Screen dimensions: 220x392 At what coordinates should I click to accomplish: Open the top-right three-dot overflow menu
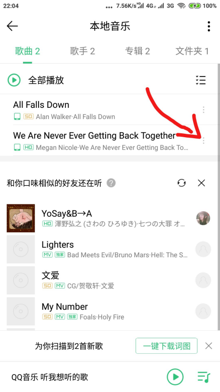pyautogui.click(x=209, y=26)
